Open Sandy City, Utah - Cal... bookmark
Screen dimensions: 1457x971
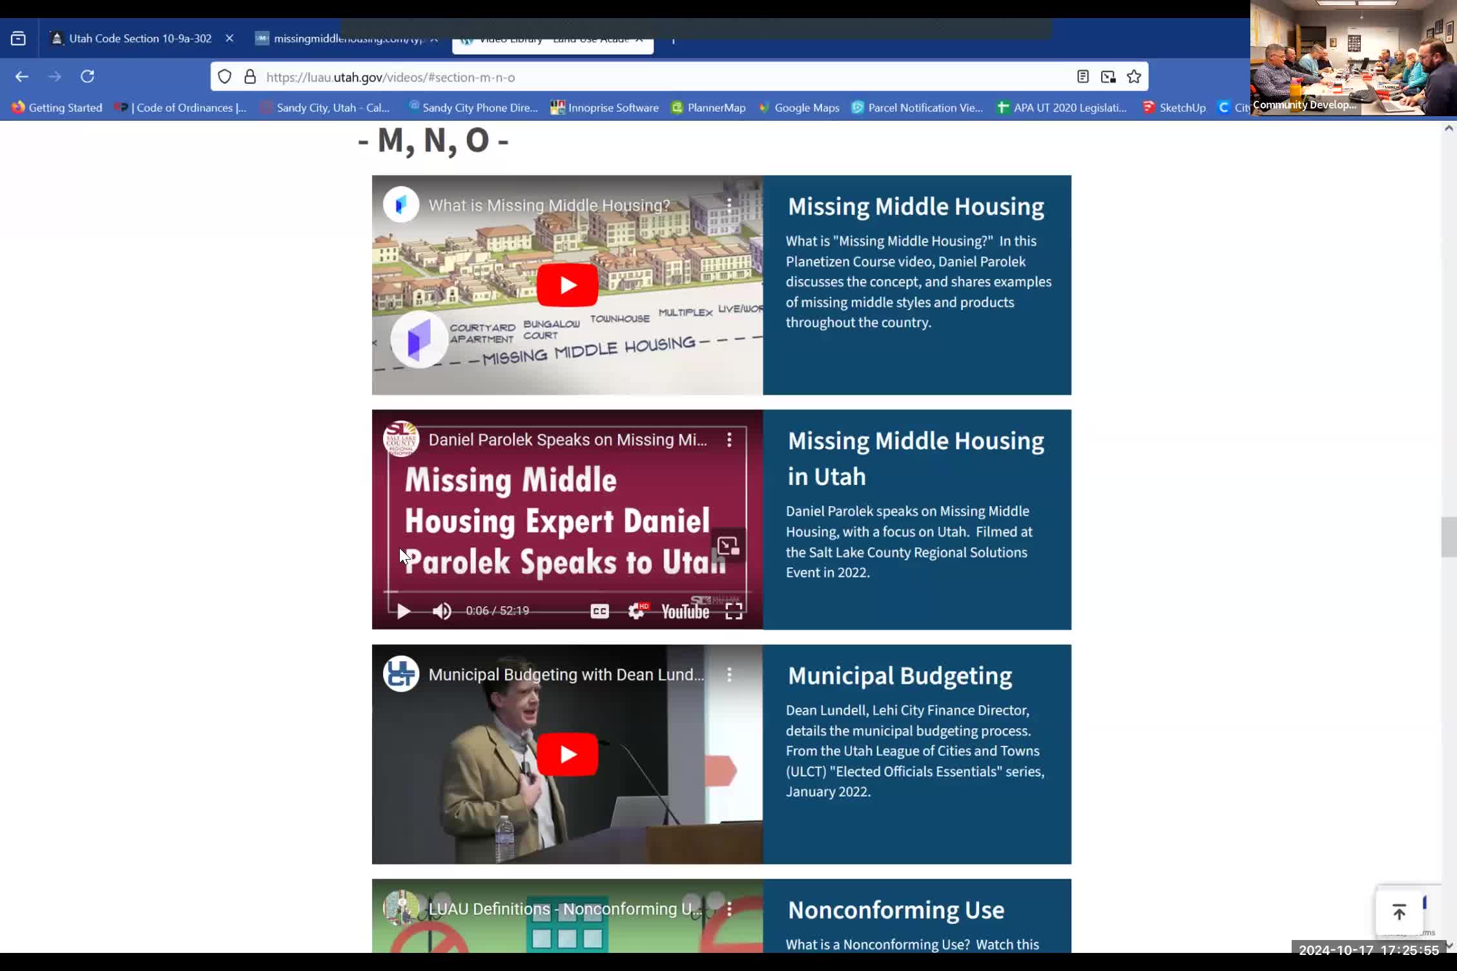point(325,108)
